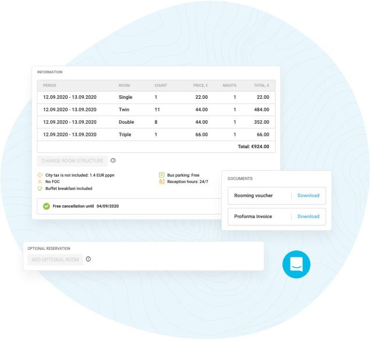Screen dimensions: 371x340
Task: Click the green free cancellation checkmark icon
Action: pos(47,206)
